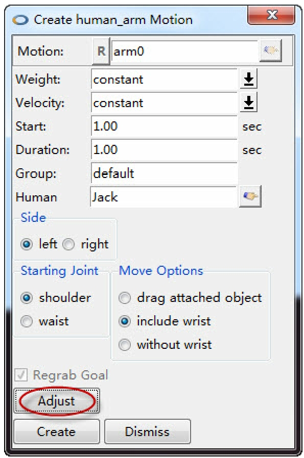
Task: Click the Create button
Action: tap(57, 431)
